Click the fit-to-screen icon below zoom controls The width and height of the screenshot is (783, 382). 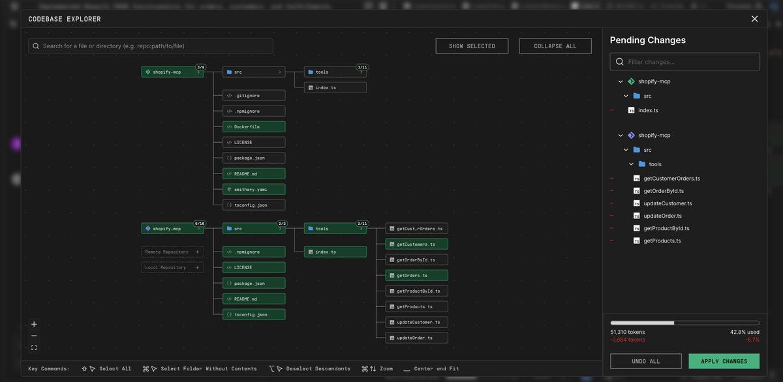[34, 347]
